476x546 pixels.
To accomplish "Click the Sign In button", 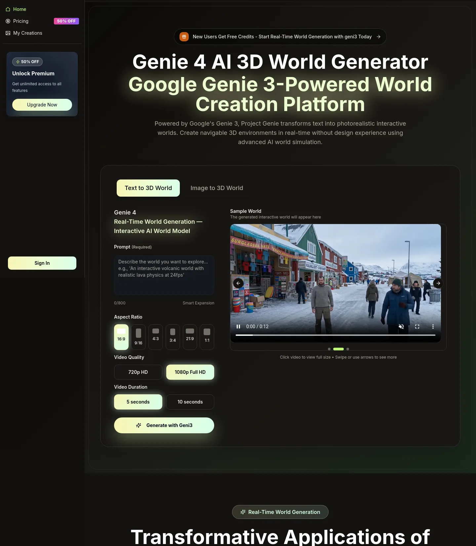I will coord(42,263).
